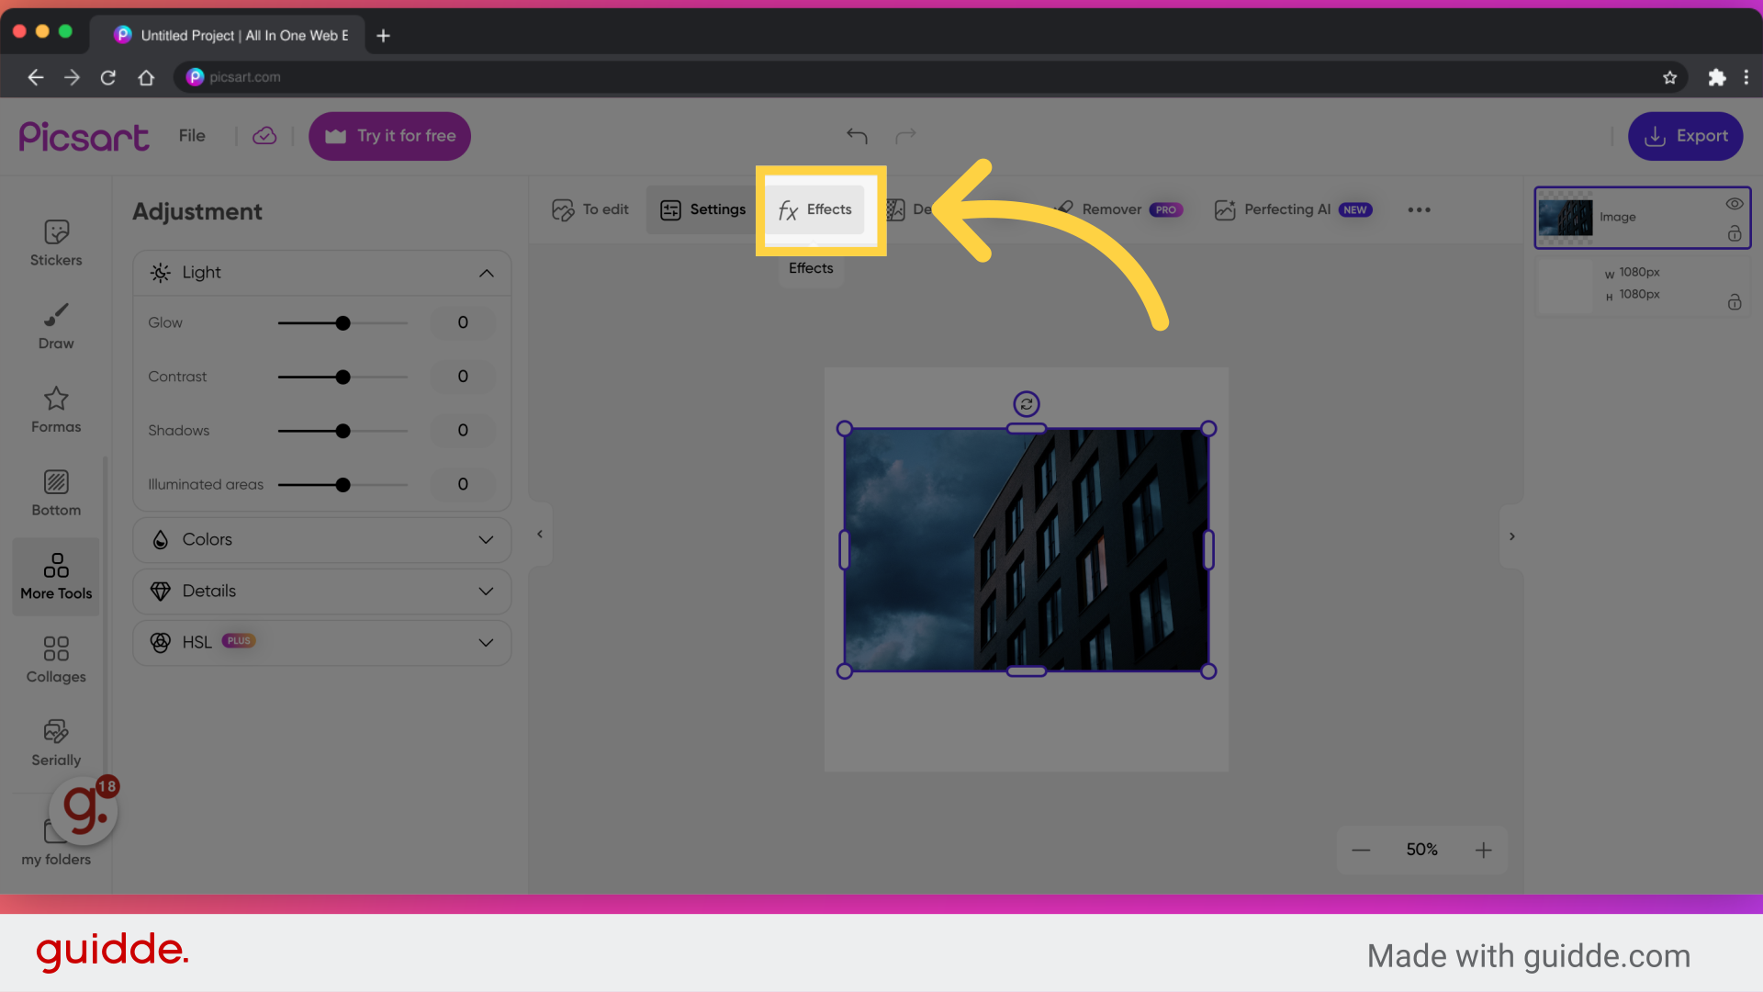Open the Draw tool
Image resolution: width=1763 pixels, height=992 pixels.
tap(55, 324)
